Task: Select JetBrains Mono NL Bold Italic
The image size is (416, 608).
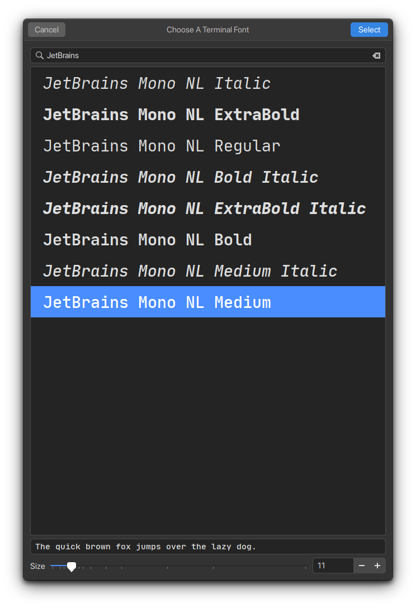Action: tap(180, 177)
